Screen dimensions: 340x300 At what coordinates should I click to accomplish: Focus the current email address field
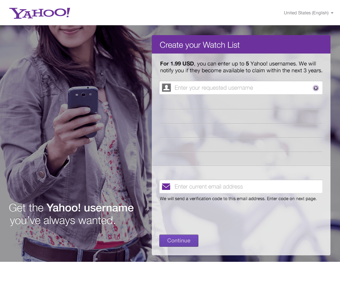coord(241,186)
